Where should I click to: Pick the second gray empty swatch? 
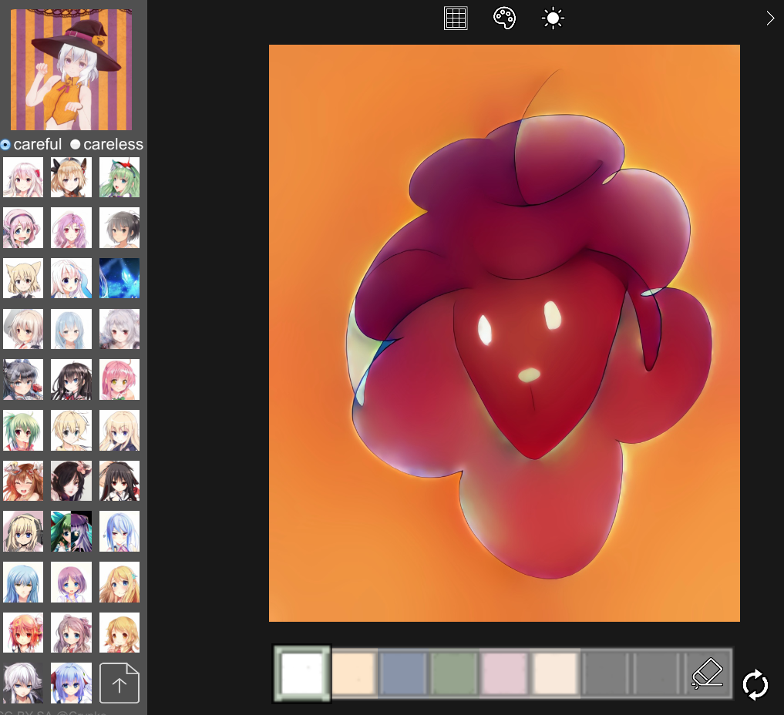pos(656,673)
